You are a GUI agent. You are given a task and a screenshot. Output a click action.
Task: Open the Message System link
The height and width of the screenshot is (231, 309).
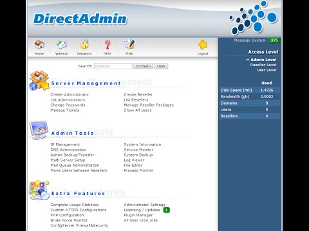250,40
